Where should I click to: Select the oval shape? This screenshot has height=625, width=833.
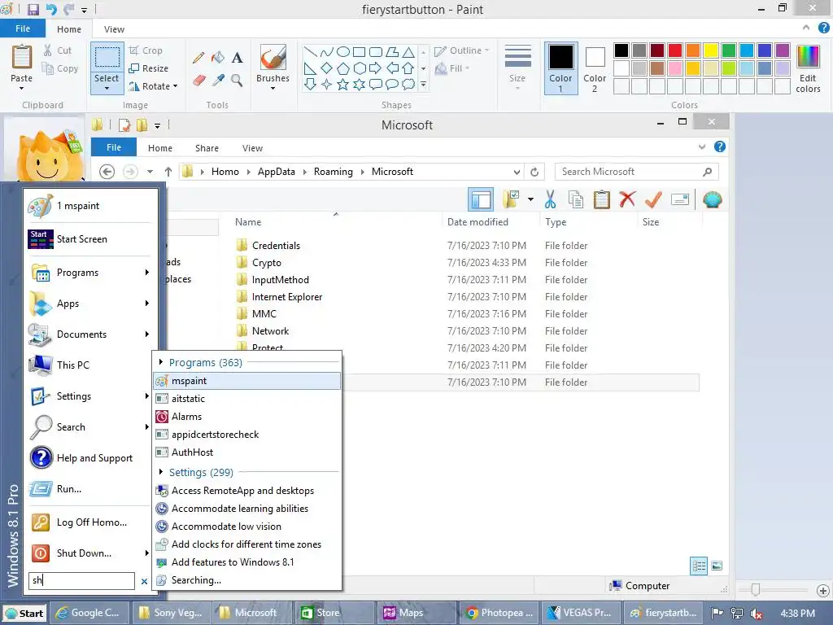[343, 51]
